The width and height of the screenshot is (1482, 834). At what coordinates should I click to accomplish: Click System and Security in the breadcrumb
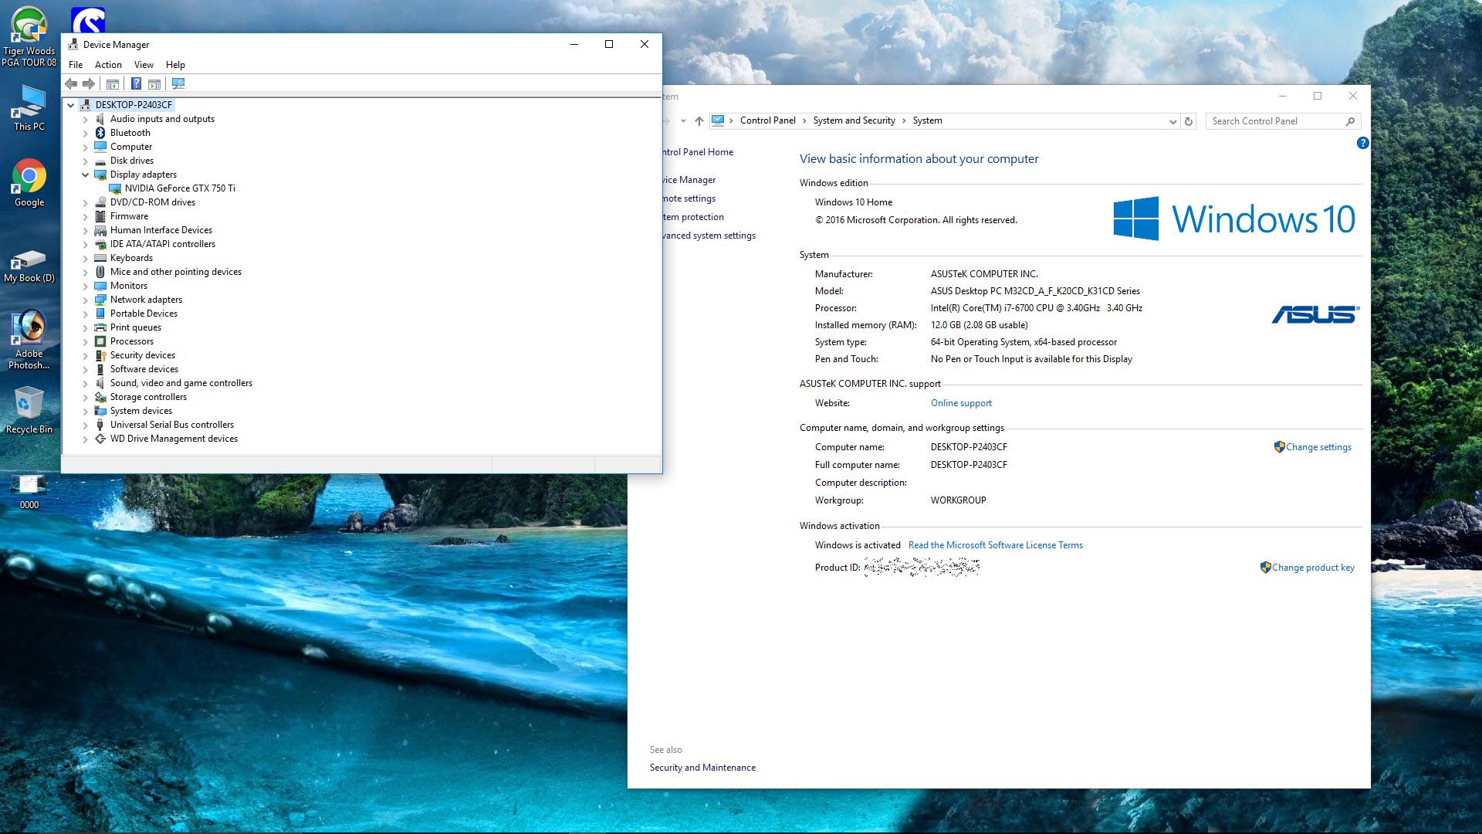click(x=854, y=120)
